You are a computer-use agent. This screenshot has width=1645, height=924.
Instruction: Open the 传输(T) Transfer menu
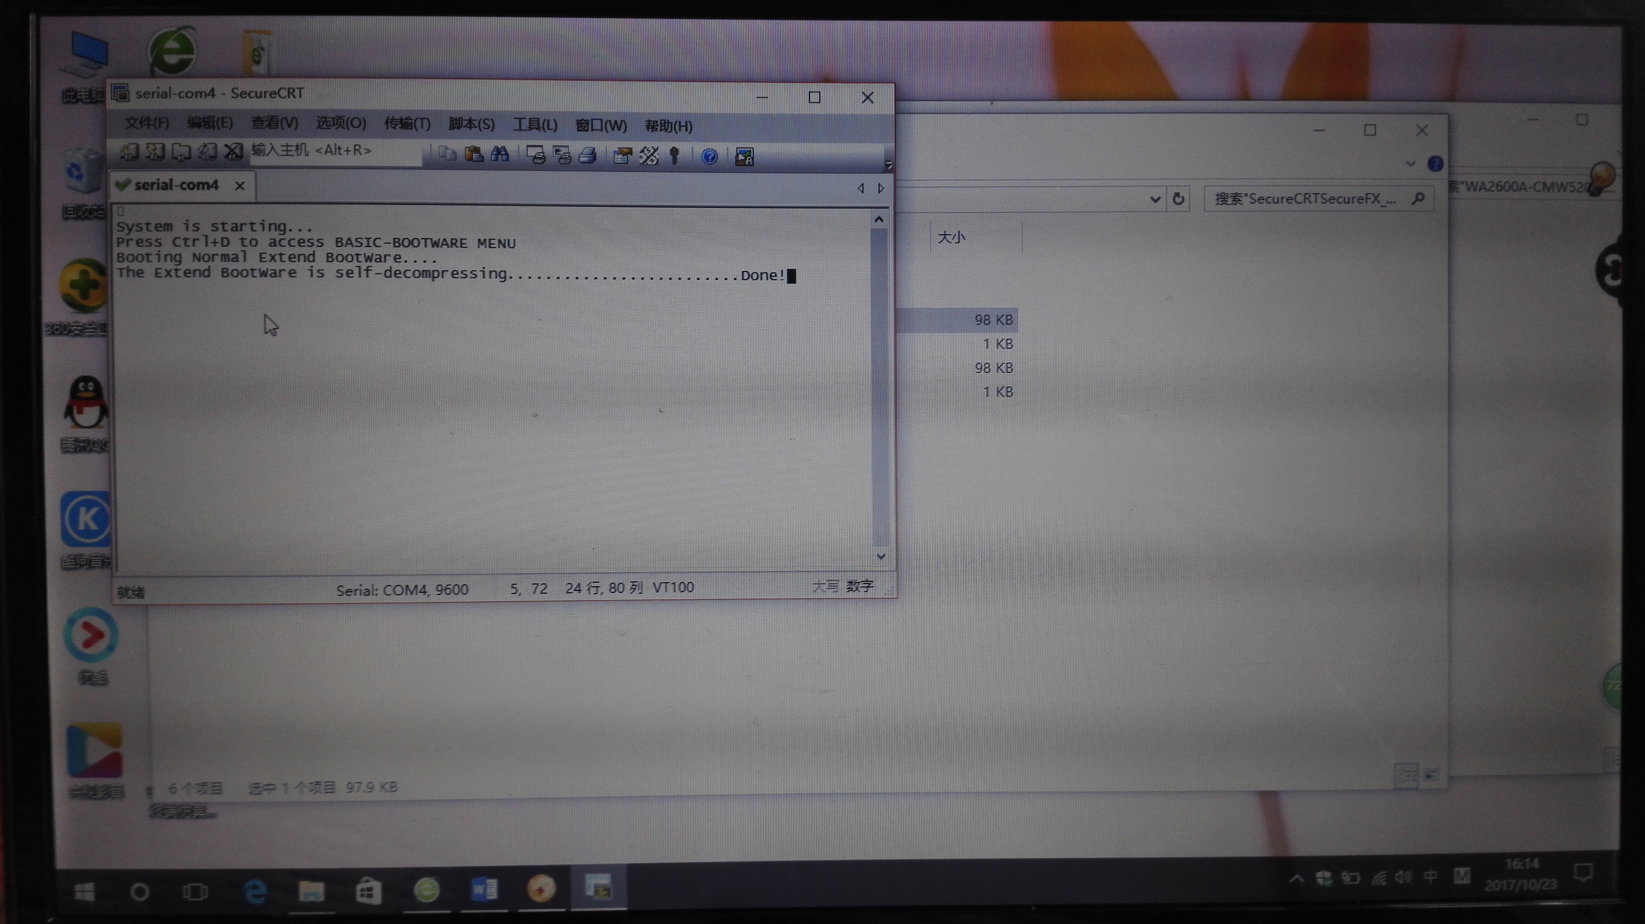[x=407, y=124]
